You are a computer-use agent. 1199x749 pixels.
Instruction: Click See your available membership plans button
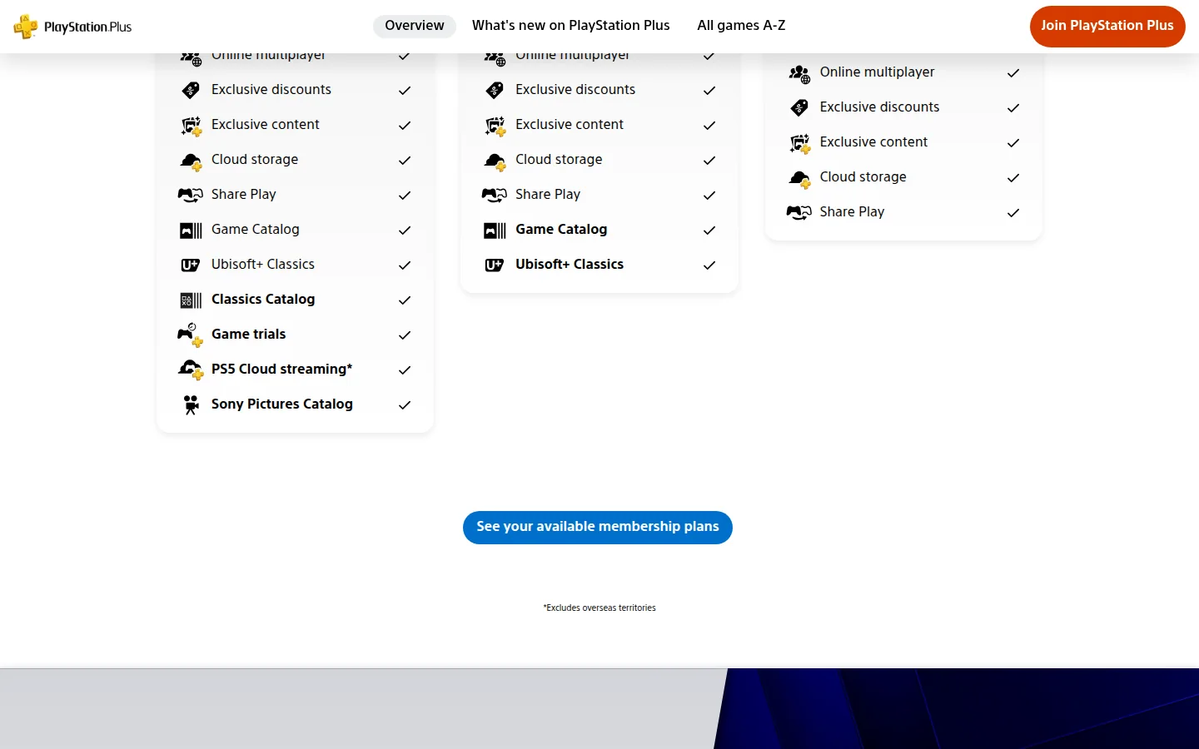point(598,528)
